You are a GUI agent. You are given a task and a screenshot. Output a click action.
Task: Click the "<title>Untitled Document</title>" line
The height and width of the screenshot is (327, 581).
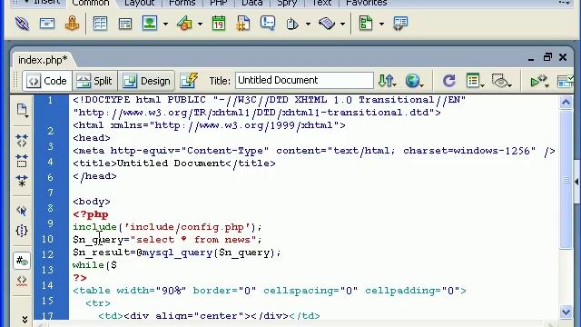[174, 163]
